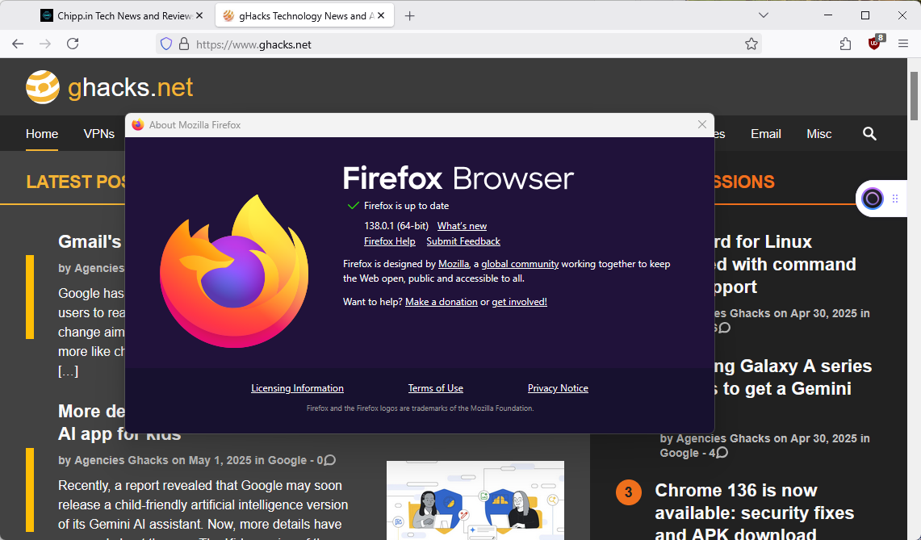Open the Firefox hamburger application menu

[903, 44]
